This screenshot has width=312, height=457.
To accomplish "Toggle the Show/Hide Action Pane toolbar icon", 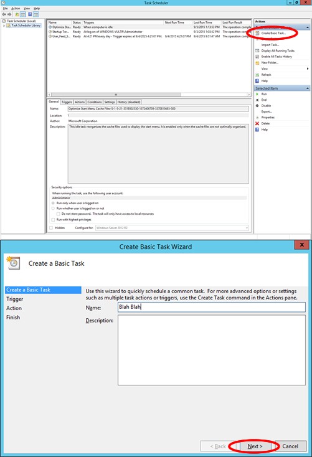I will click(x=36, y=14).
